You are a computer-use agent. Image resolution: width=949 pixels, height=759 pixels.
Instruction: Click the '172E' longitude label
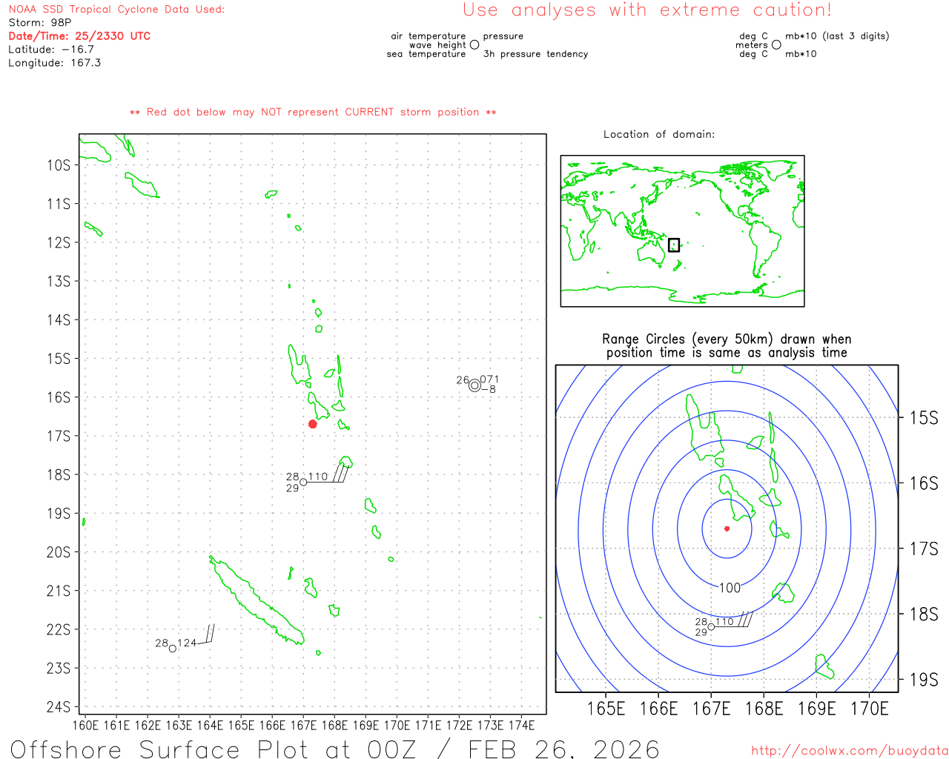[x=459, y=726]
